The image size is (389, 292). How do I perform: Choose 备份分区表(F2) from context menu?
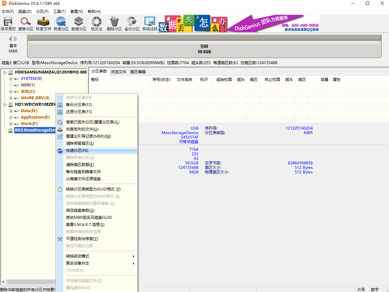(x=97, y=105)
